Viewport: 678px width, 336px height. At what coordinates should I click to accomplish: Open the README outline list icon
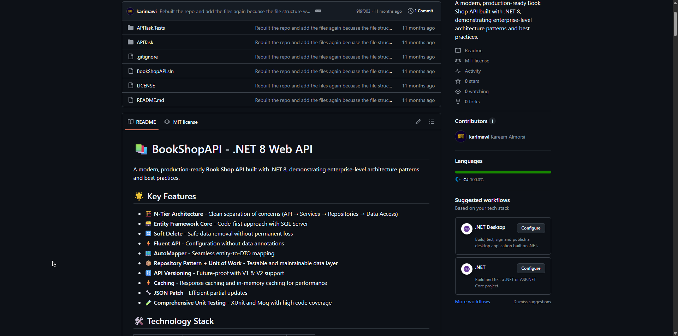432,122
